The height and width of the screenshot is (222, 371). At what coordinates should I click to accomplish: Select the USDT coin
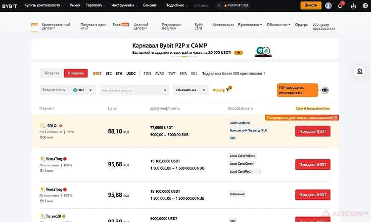[x=97, y=74]
